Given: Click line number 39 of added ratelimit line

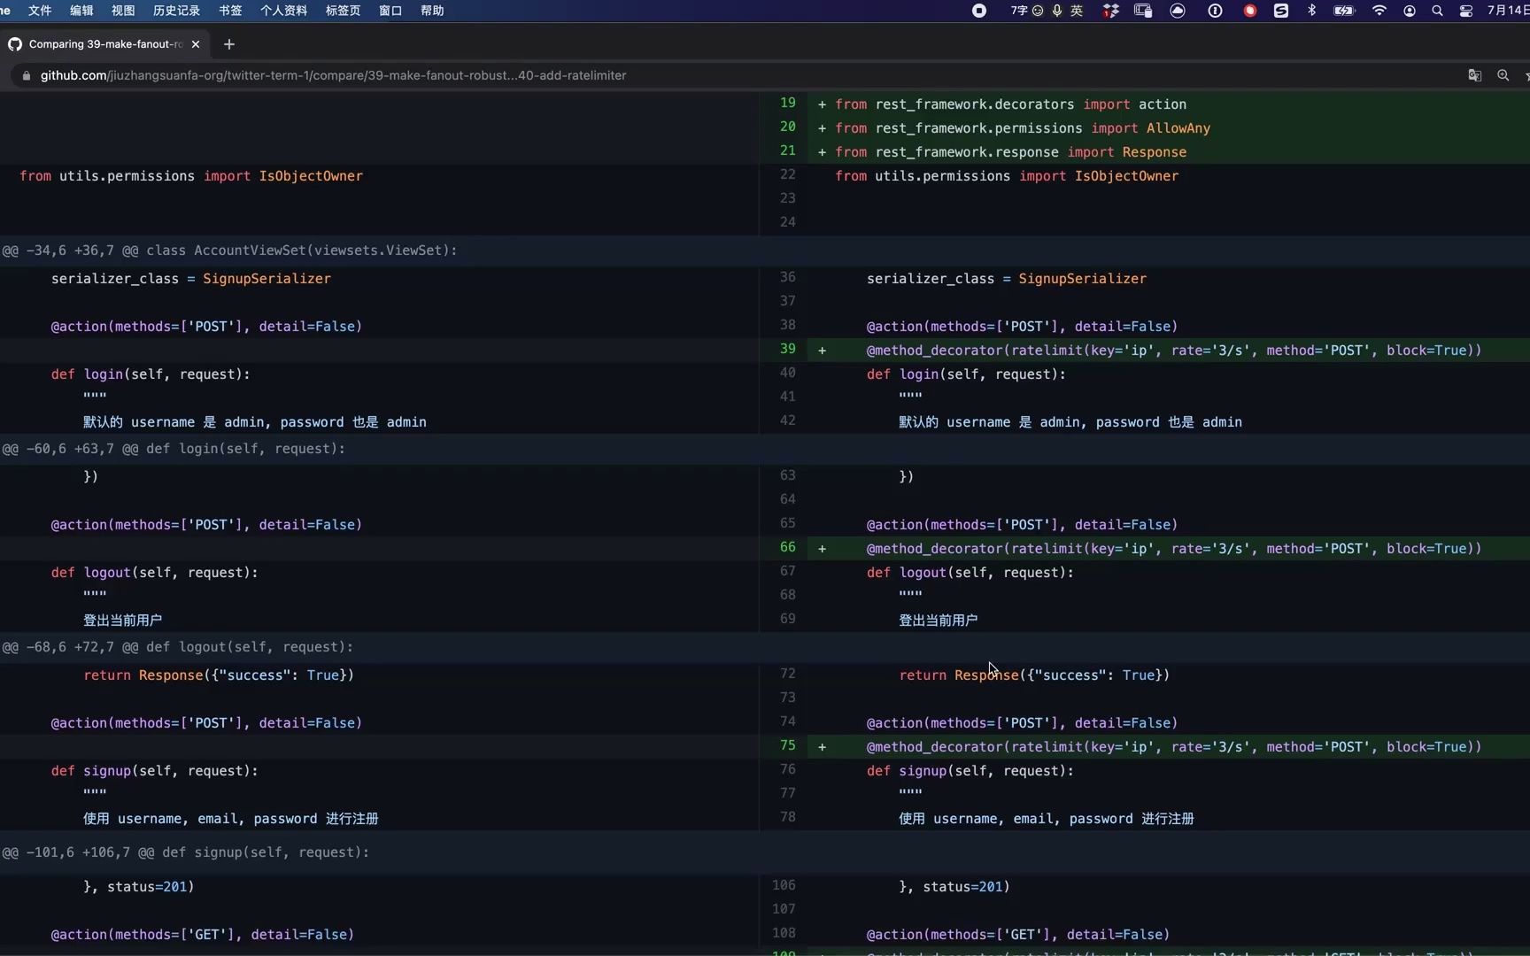Looking at the screenshot, I should point(787,349).
